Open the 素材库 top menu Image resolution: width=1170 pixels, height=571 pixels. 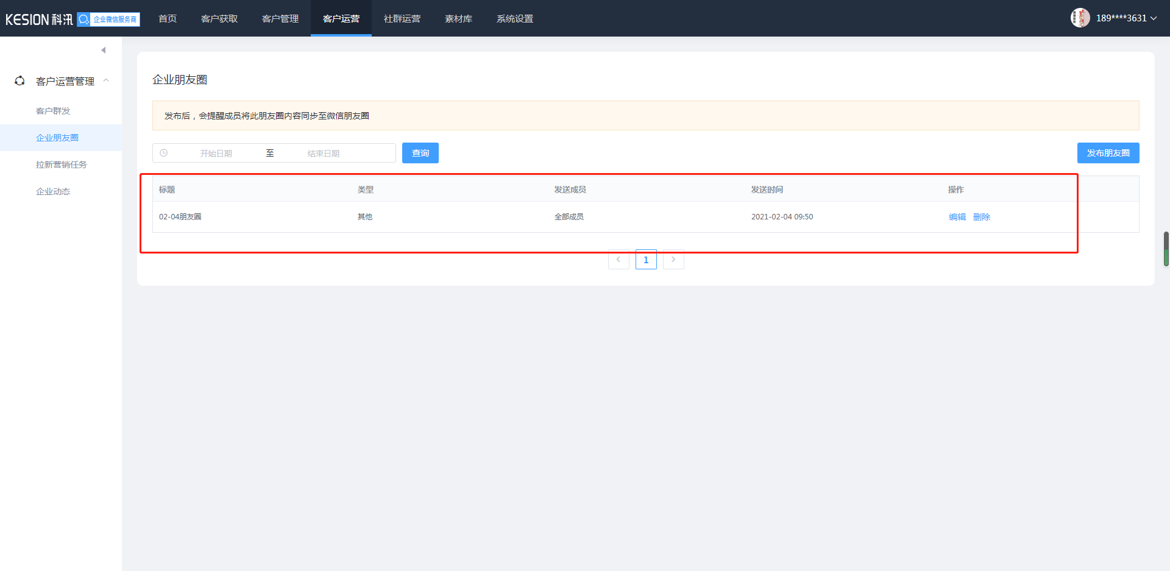(x=458, y=19)
